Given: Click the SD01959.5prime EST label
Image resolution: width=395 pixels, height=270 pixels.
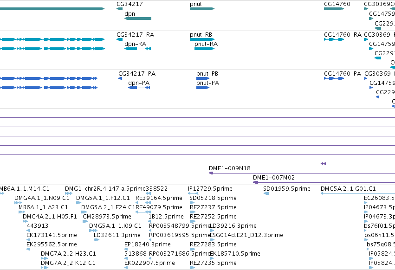Looking at the screenshot, I should pyautogui.click(x=287, y=189).
